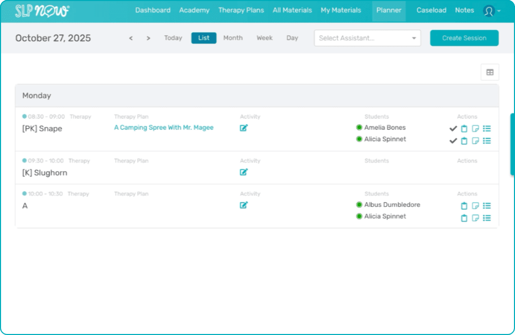Open the Dashboard nav item
515x335 pixels.
[x=153, y=10]
